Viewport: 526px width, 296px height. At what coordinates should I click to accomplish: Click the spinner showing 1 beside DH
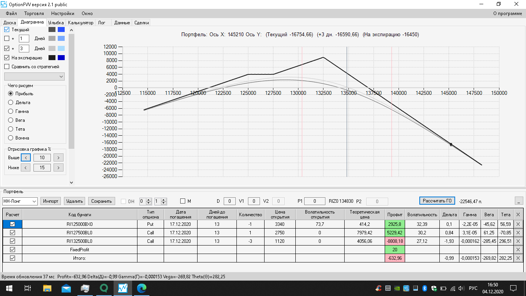pyautogui.click(x=160, y=201)
